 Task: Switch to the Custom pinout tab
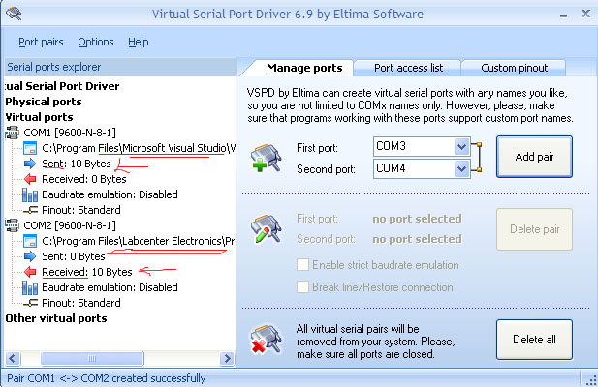pos(514,68)
